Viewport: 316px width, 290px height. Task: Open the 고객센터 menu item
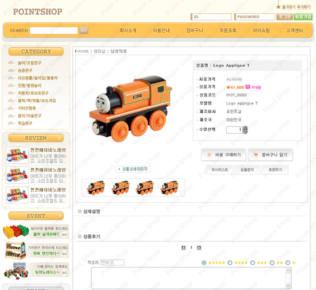pyautogui.click(x=295, y=30)
